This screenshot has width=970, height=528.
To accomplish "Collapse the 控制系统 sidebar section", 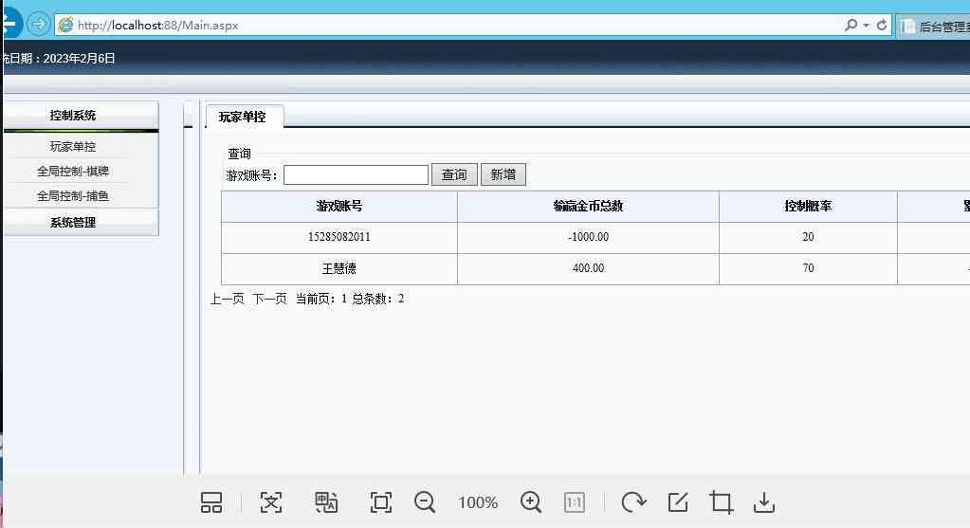I will tap(73, 116).
